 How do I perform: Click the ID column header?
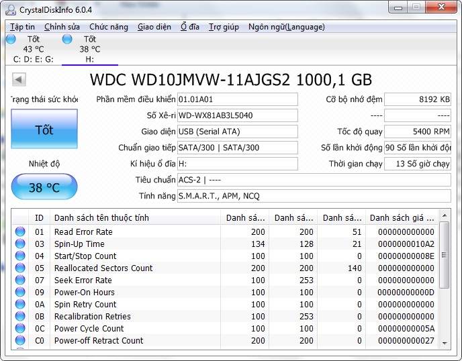pyautogui.click(x=39, y=218)
